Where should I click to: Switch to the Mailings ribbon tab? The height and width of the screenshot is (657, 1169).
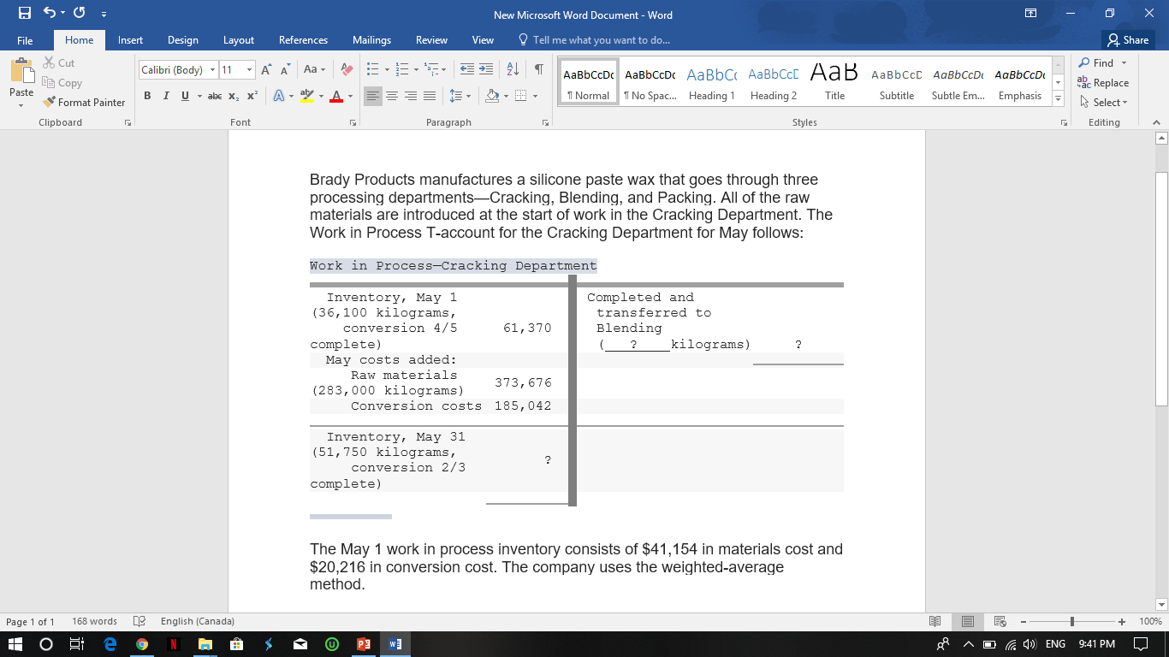pyautogui.click(x=371, y=39)
